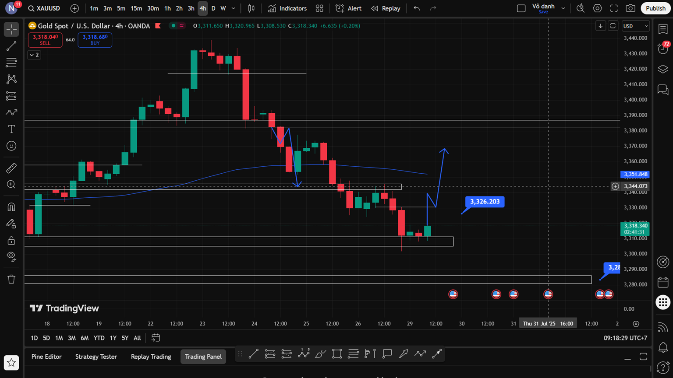Open the notifications bell icon

[x=663, y=347]
